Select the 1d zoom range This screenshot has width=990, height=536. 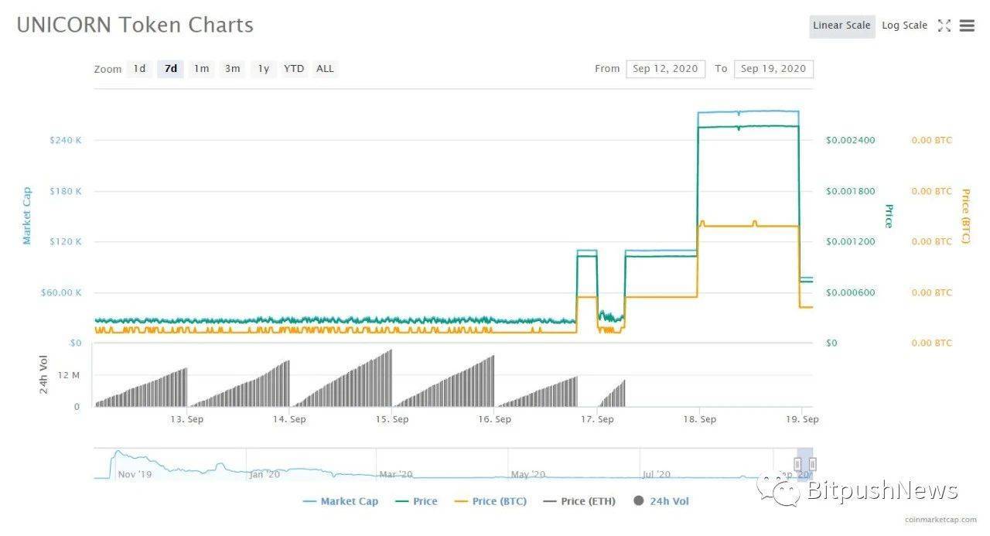139,69
